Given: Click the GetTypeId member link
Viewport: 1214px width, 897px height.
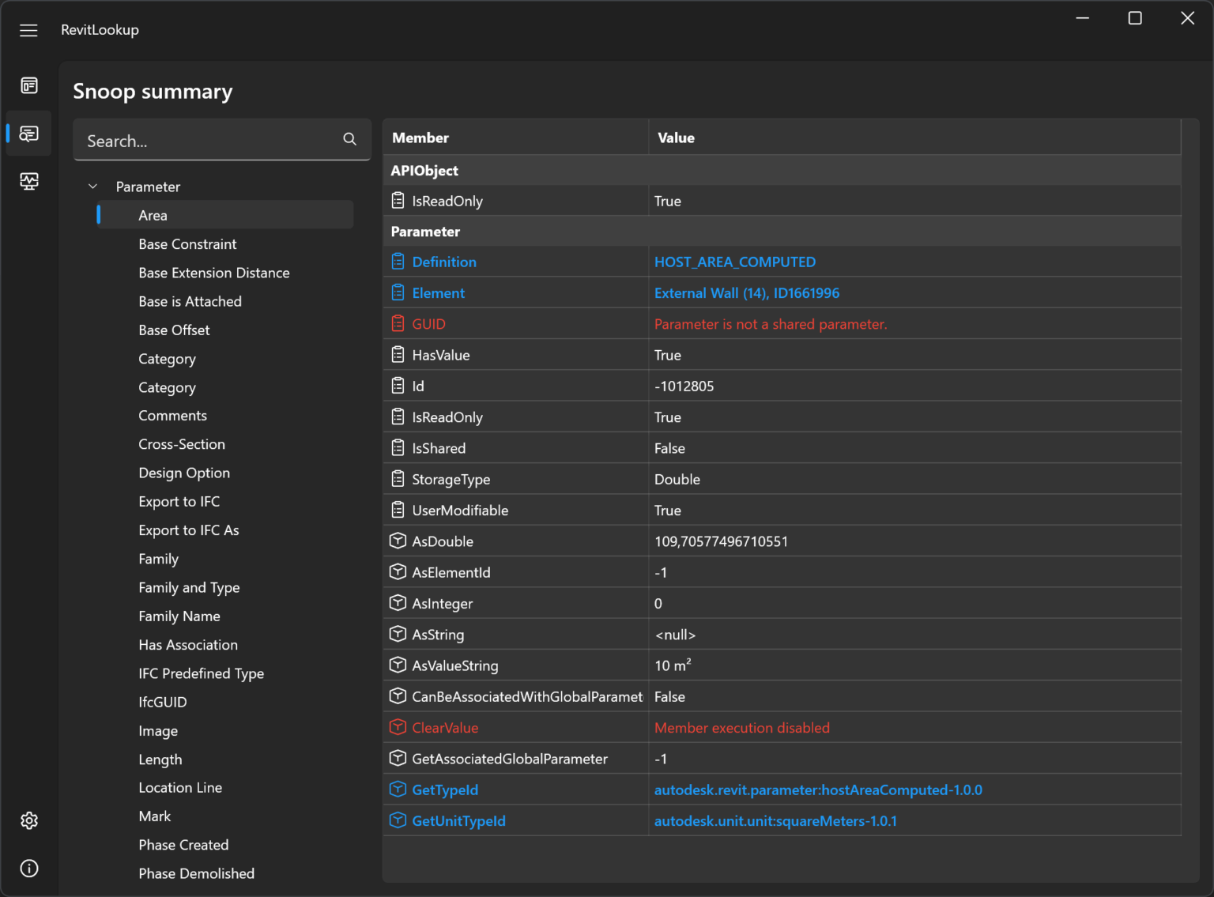Looking at the screenshot, I should [445, 790].
